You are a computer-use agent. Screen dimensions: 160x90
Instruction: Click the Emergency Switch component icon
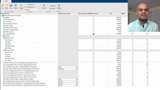(4, 24)
